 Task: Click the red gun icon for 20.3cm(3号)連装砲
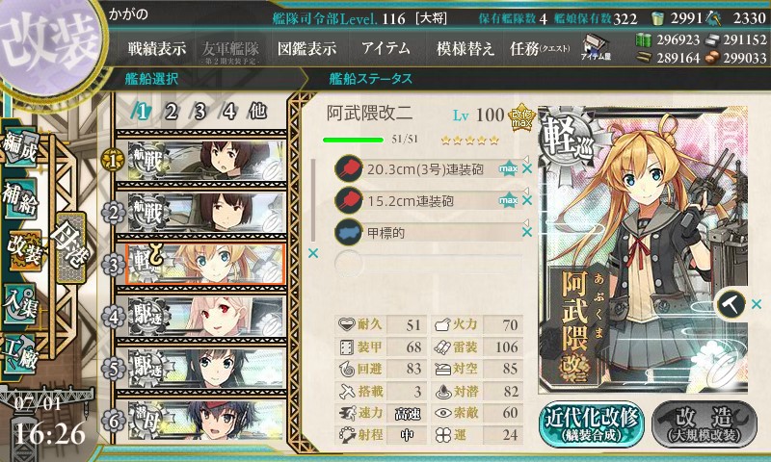tap(349, 168)
